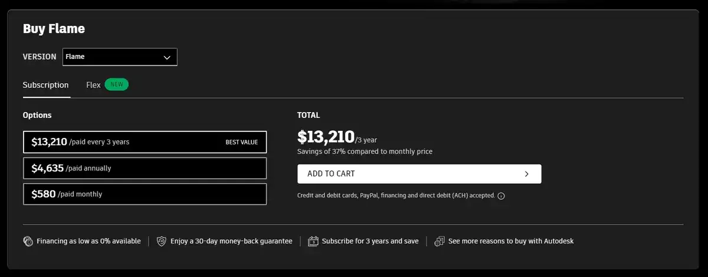Click Enjoy a 30-day money-back guarantee text

tap(231, 241)
